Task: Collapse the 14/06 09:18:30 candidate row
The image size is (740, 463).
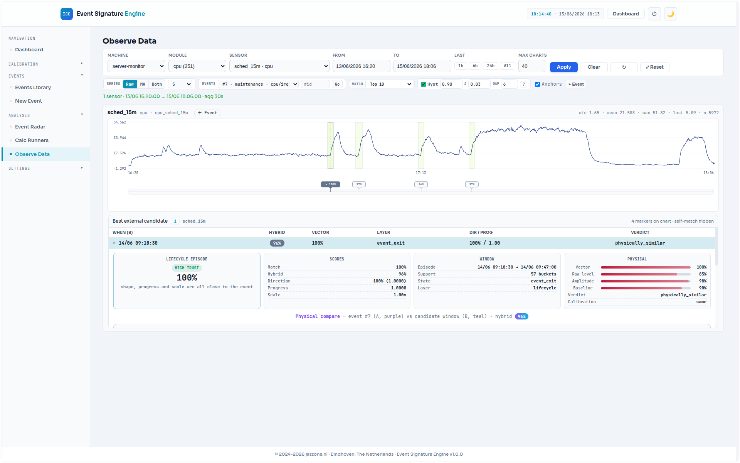Action: coord(114,243)
